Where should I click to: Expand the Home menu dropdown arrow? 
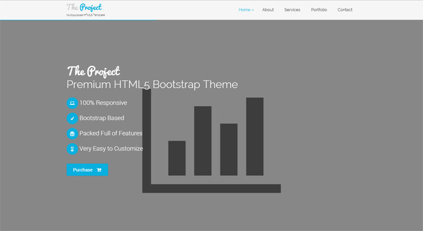(x=253, y=10)
